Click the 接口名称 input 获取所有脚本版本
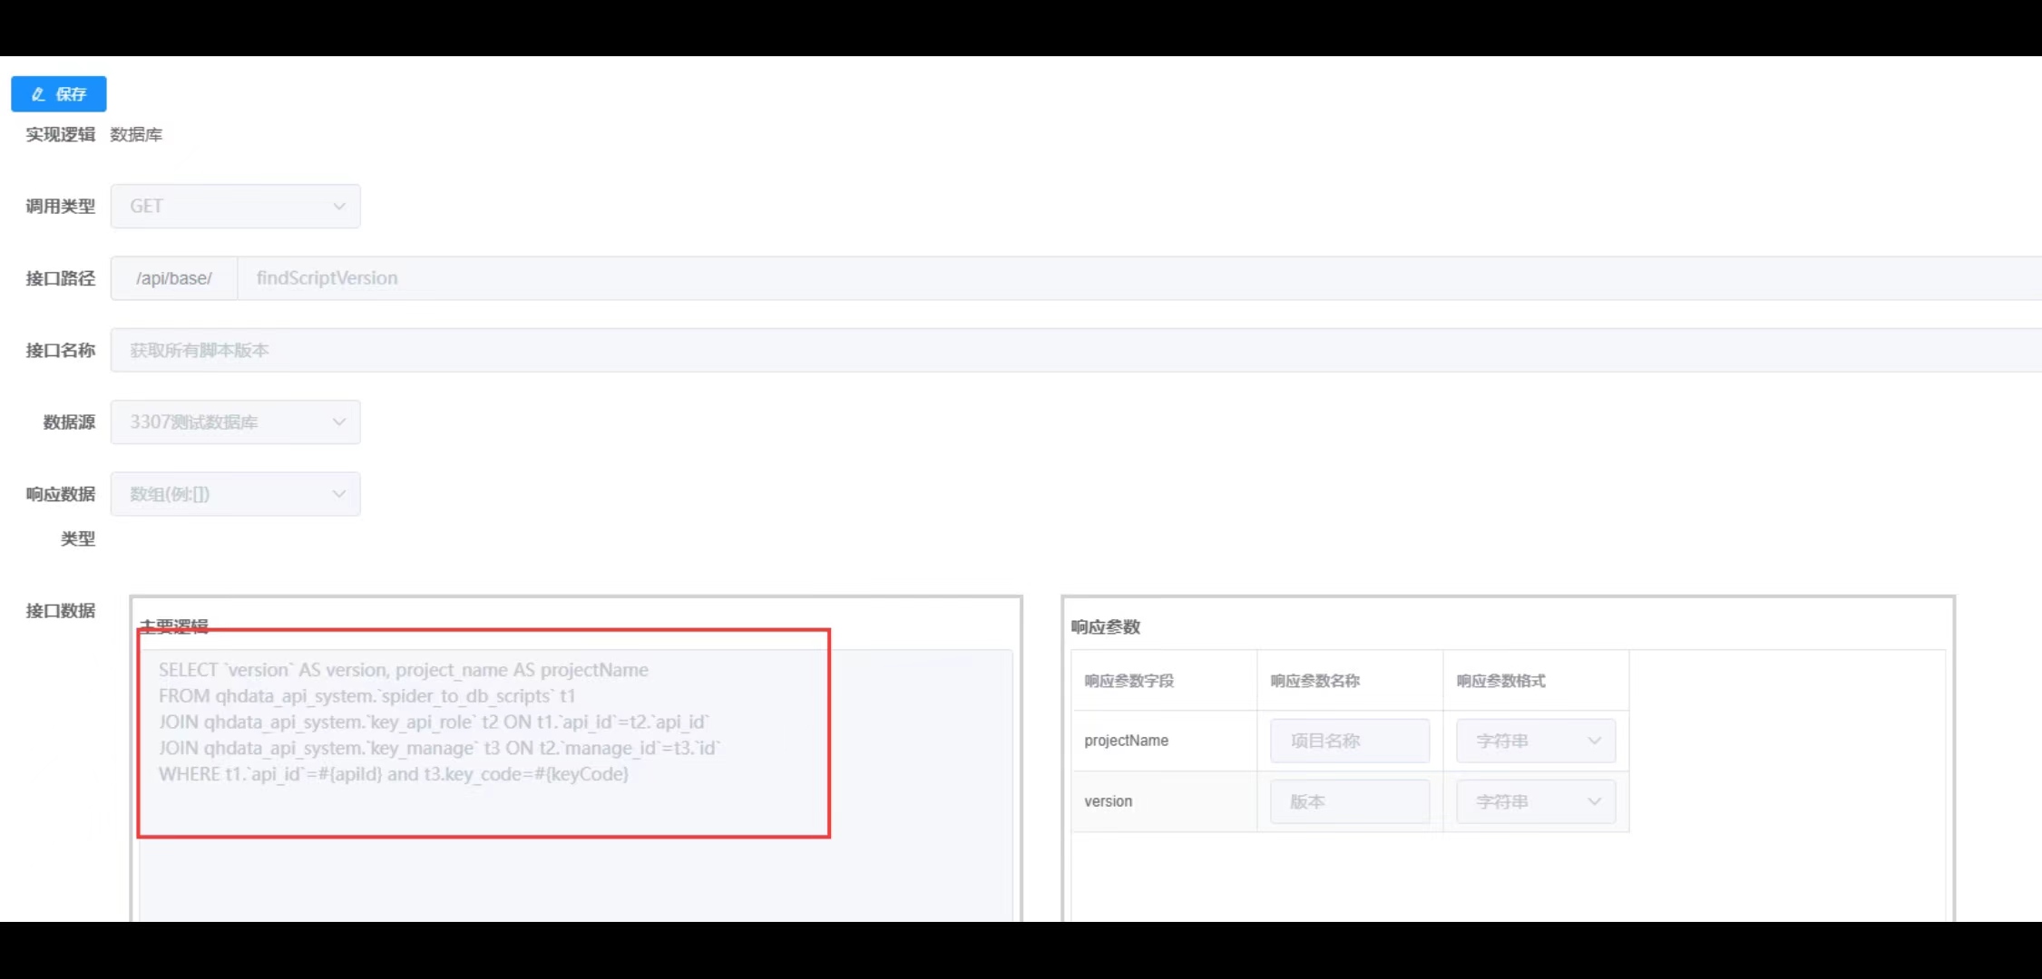The width and height of the screenshot is (2042, 979). [x=1076, y=350]
